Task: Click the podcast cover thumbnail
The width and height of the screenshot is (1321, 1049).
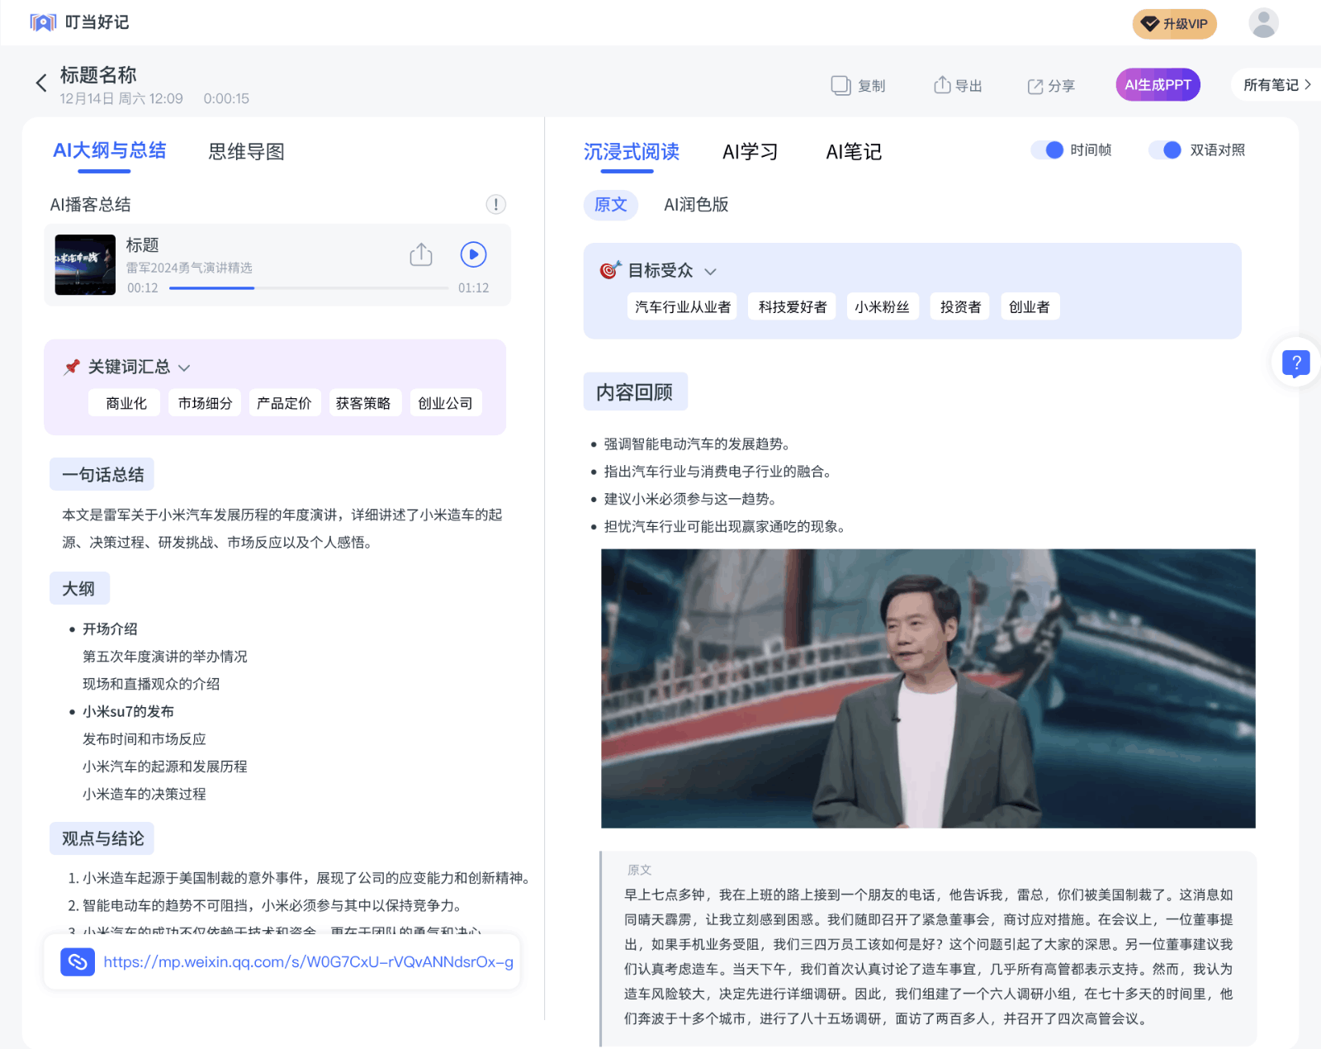Action: [85, 264]
